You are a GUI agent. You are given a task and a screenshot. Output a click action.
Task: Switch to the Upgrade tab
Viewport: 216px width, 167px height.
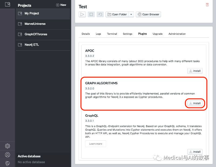click(158, 34)
